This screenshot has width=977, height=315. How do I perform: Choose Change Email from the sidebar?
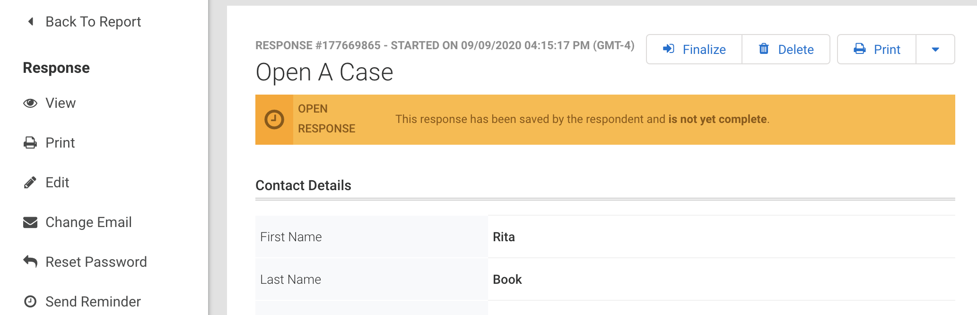88,222
